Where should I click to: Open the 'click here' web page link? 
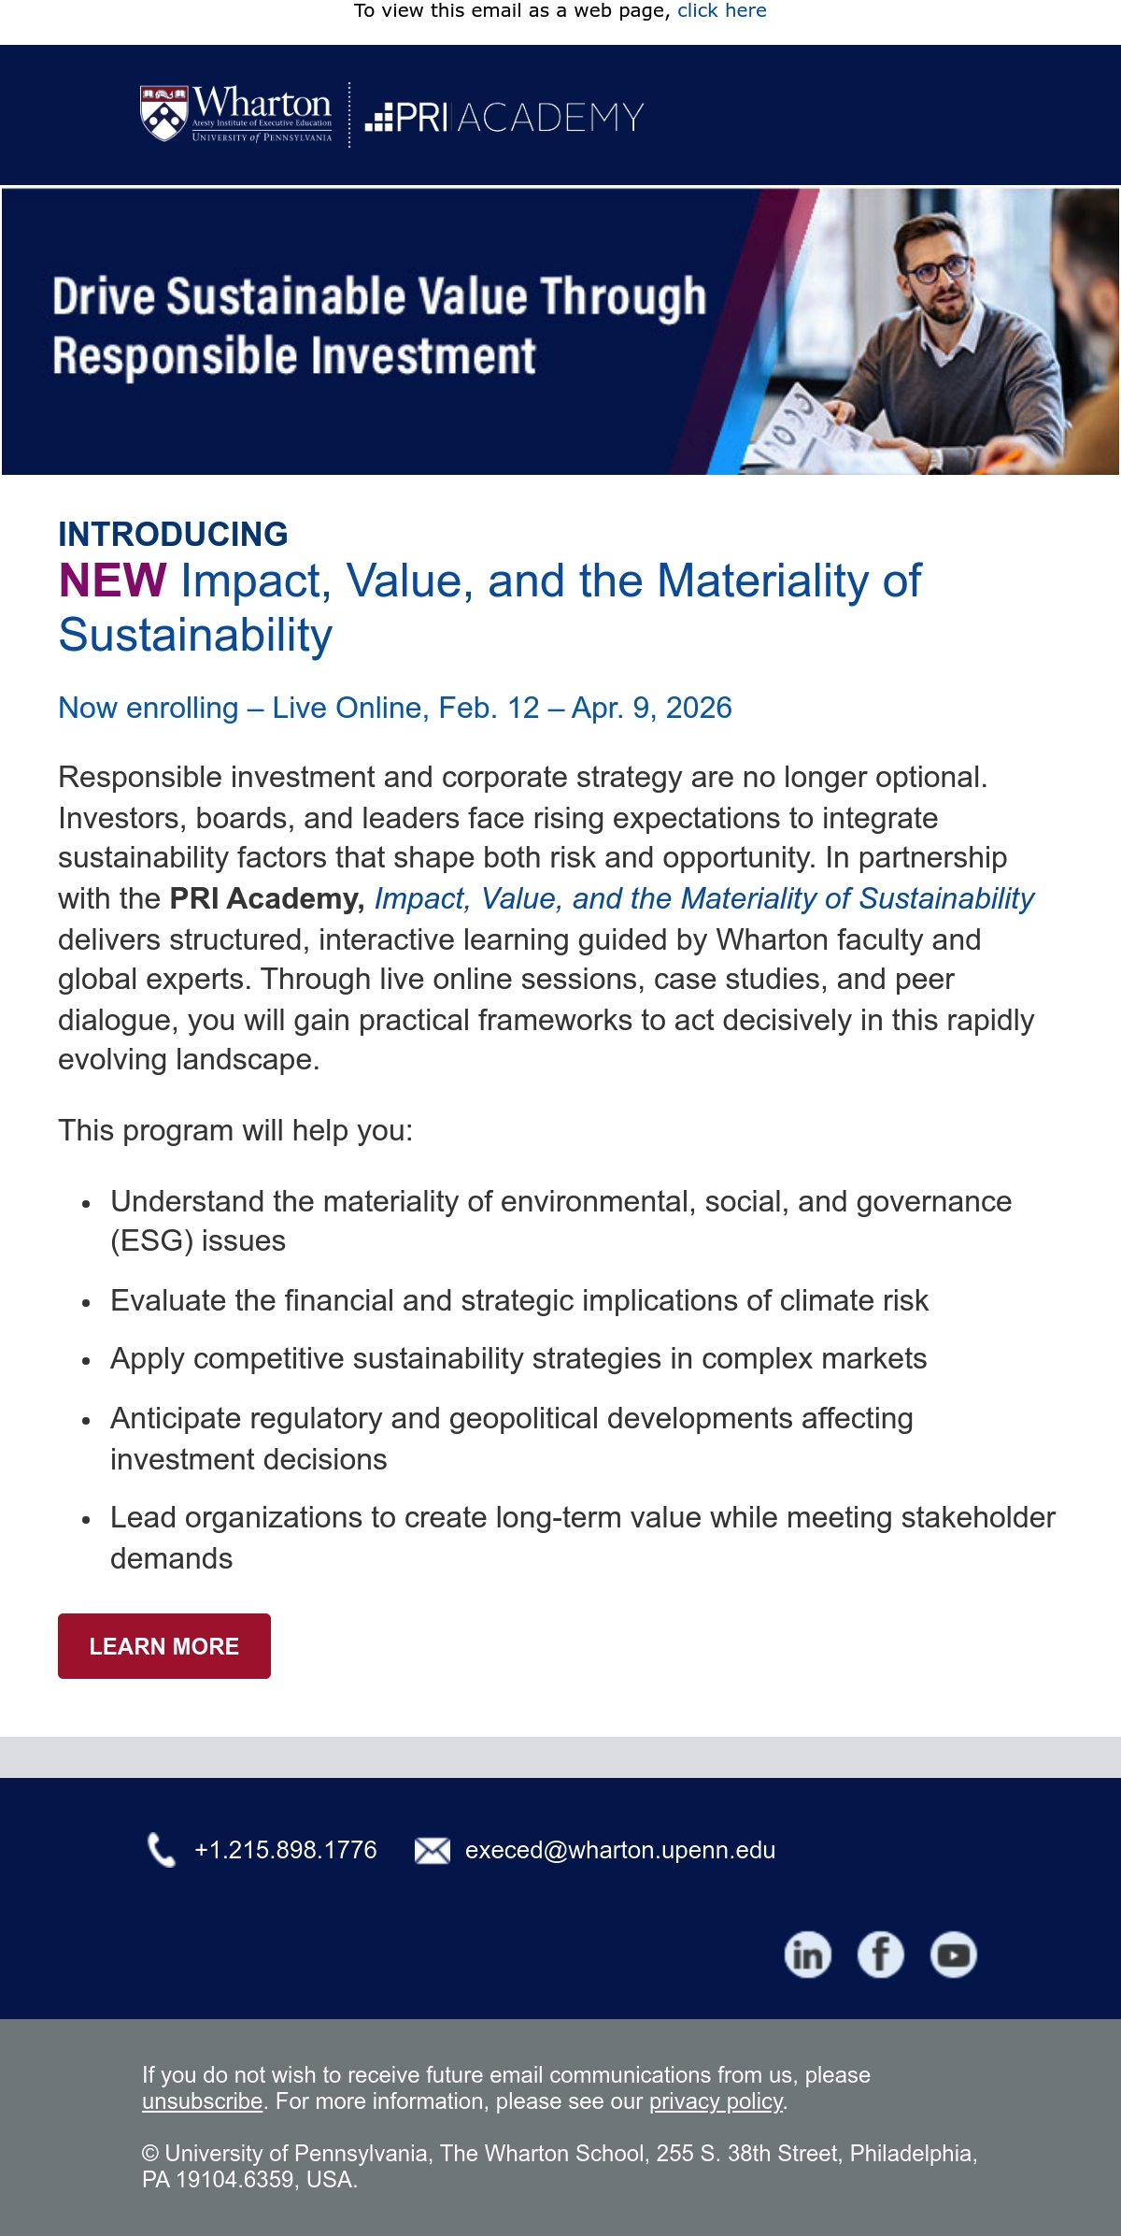721,10
